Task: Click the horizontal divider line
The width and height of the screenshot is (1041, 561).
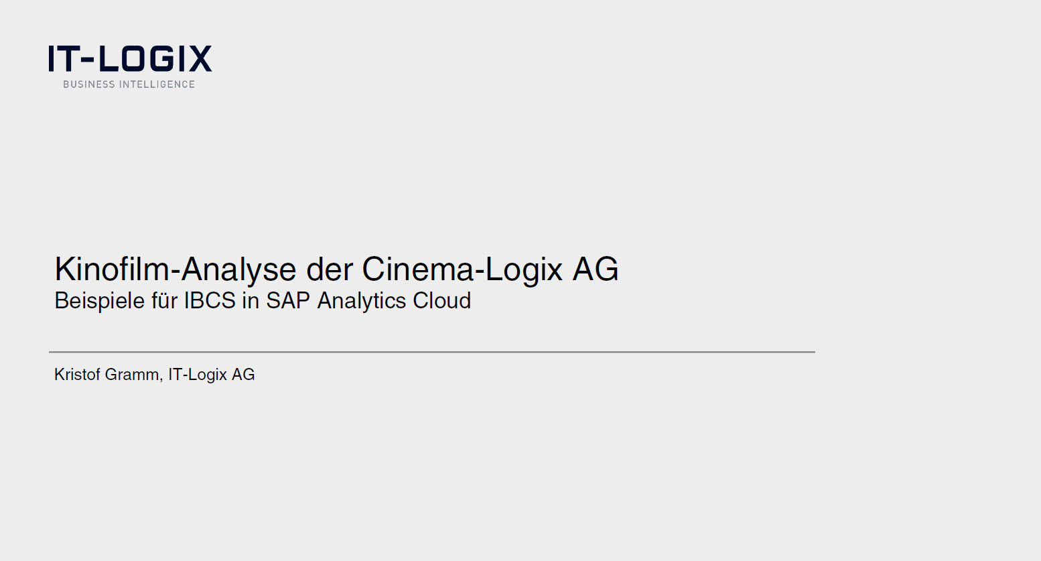Action: coord(432,352)
